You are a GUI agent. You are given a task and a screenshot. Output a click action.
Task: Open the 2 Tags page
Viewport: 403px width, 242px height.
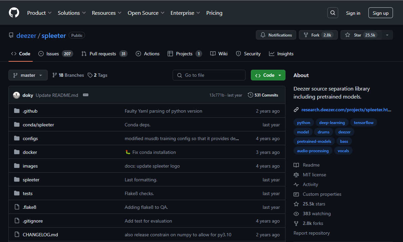point(97,75)
